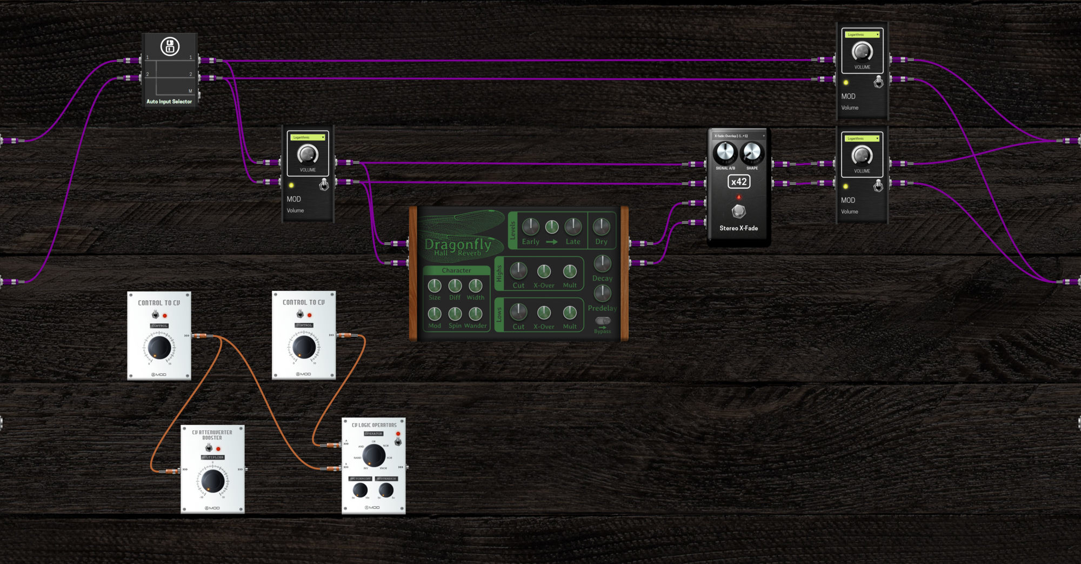
Task: Click the save icon on Auto Input Selector
Action: 169,47
